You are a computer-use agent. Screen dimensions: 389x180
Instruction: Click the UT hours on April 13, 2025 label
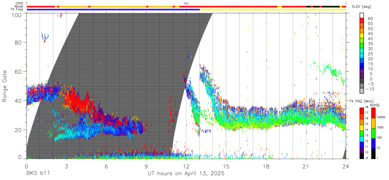tap(186, 174)
